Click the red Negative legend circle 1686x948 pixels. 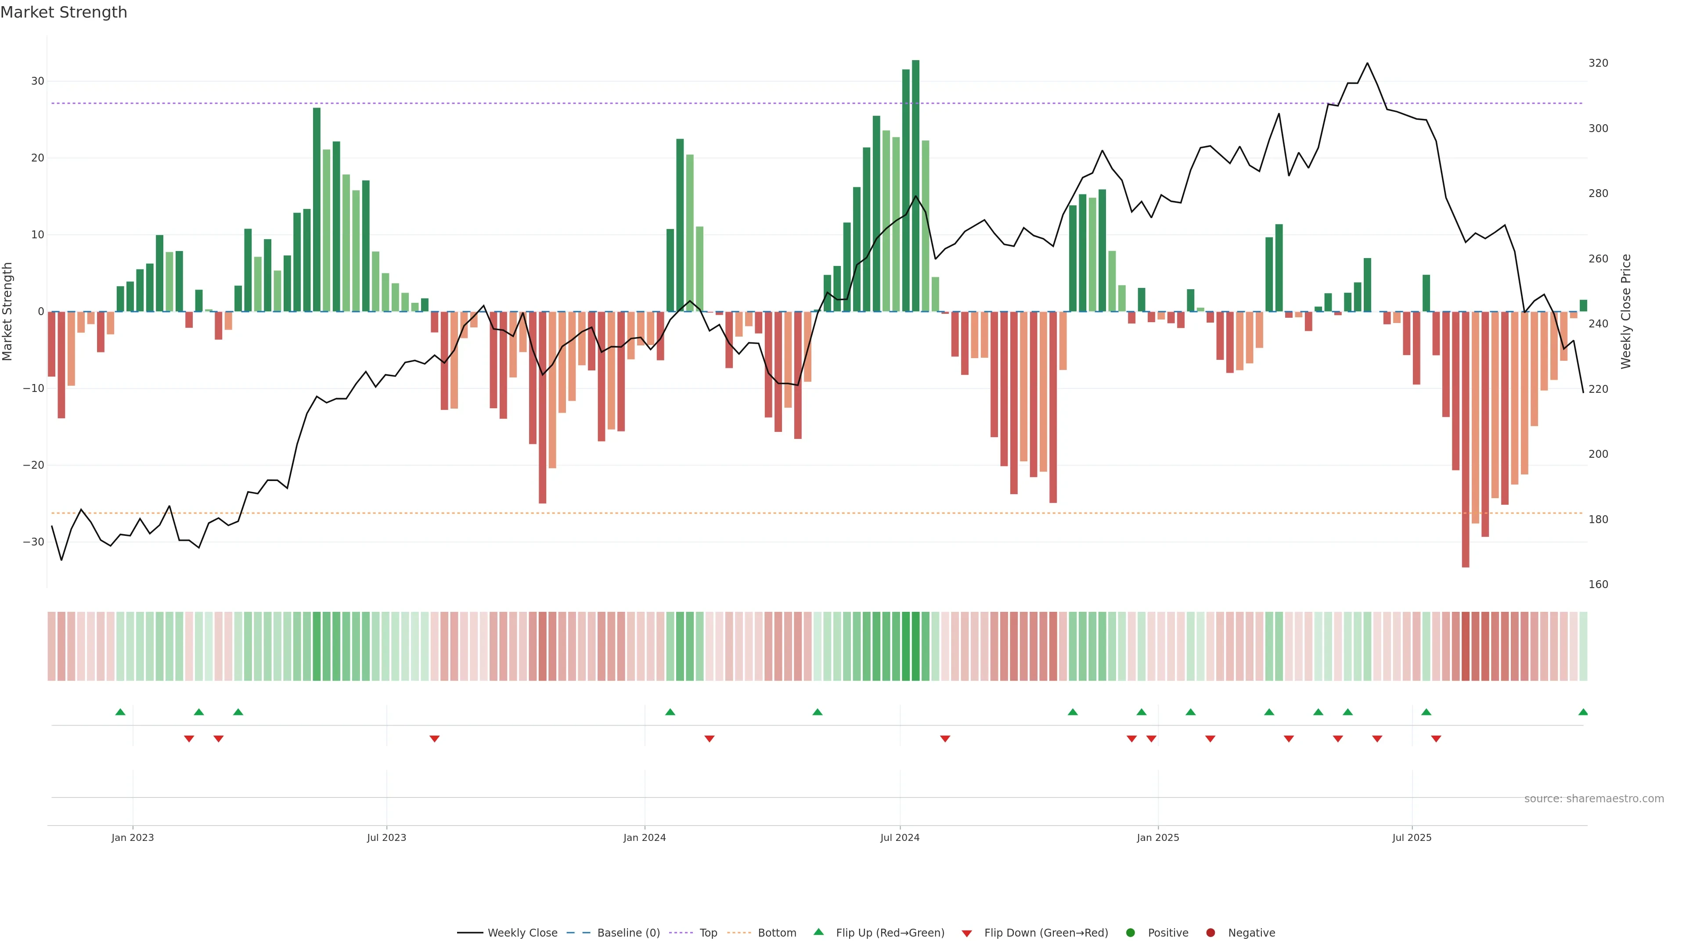click(1210, 933)
